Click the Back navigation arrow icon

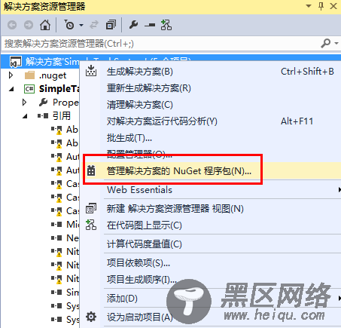pyautogui.click(x=12, y=25)
